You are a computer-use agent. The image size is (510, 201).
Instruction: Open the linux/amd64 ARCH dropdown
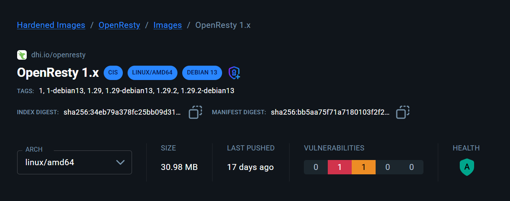74,162
